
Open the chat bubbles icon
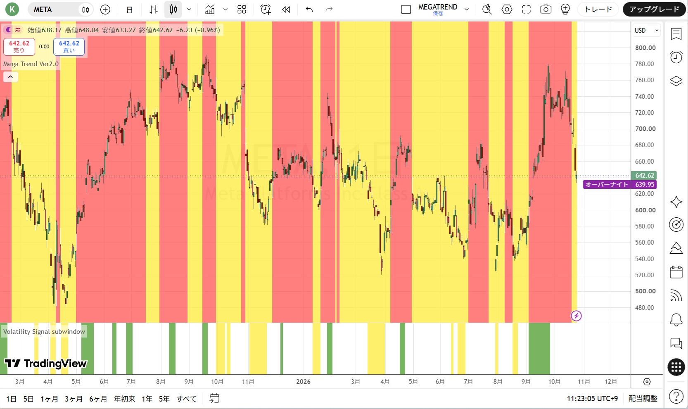(676, 343)
